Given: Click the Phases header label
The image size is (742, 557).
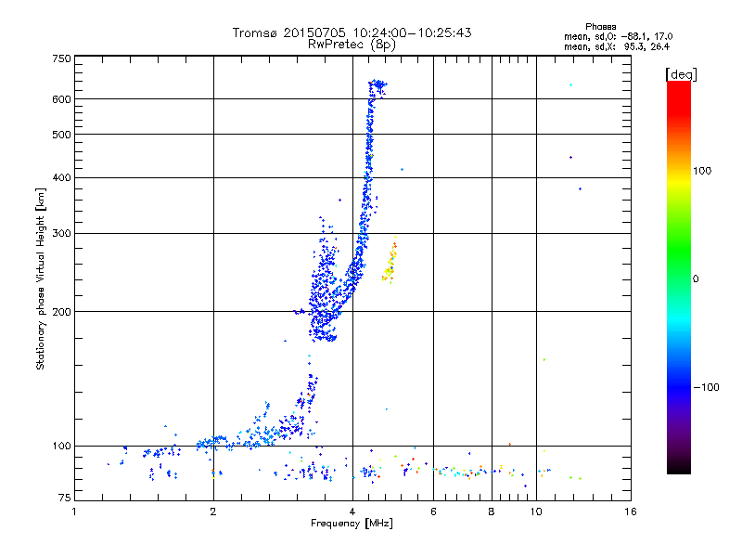Looking at the screenshot, I should (600, 27).
